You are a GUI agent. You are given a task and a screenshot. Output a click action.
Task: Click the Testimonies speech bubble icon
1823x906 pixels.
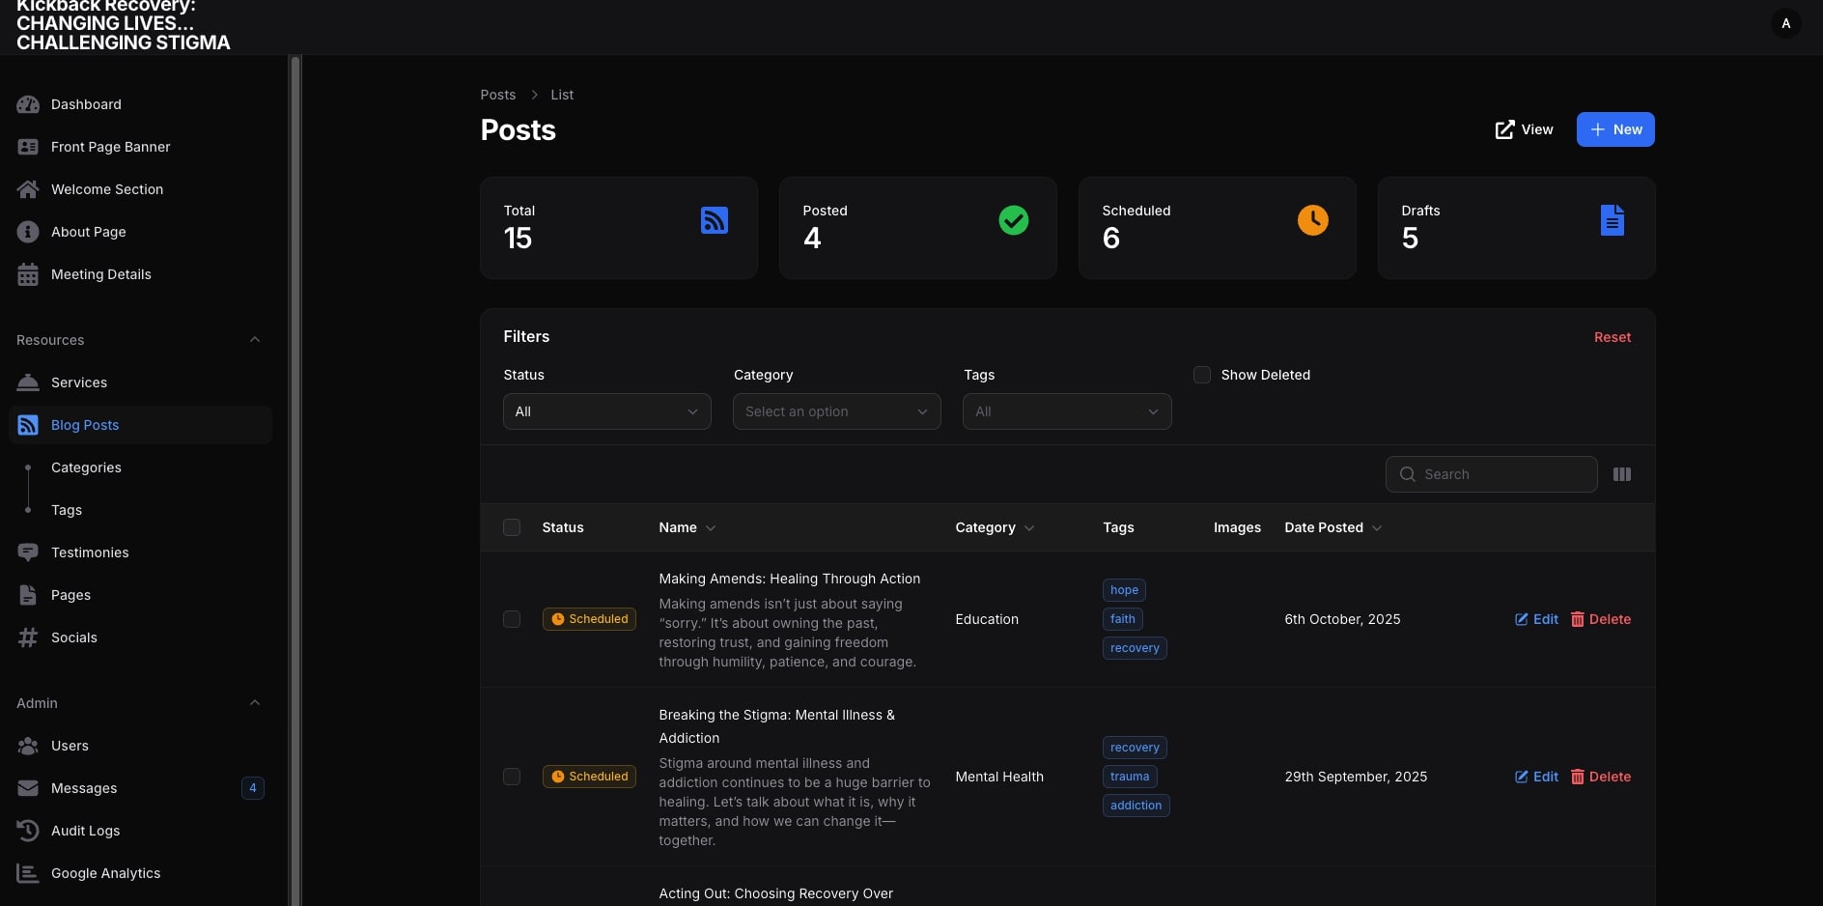coord(28,552)
